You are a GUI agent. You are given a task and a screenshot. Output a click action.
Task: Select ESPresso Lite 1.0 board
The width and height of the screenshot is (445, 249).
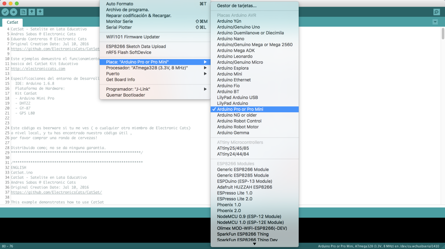tap(255, 193)
